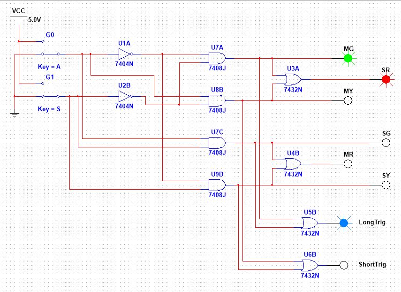Click the blue LongTrig probe lamp
This screenshot has width=401, height=292.
pyautogui.click(x=344, y=223)
